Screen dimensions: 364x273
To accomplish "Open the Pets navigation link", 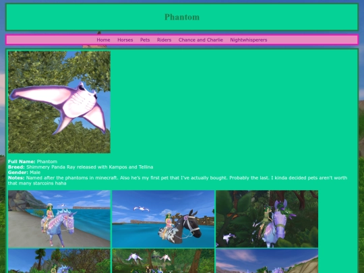I will pos(145,40).
